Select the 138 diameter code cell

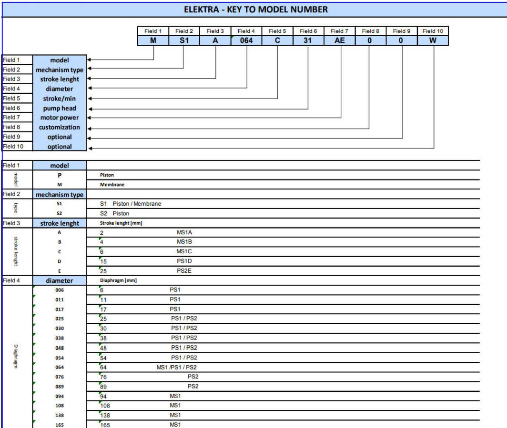tap(60, 415)
